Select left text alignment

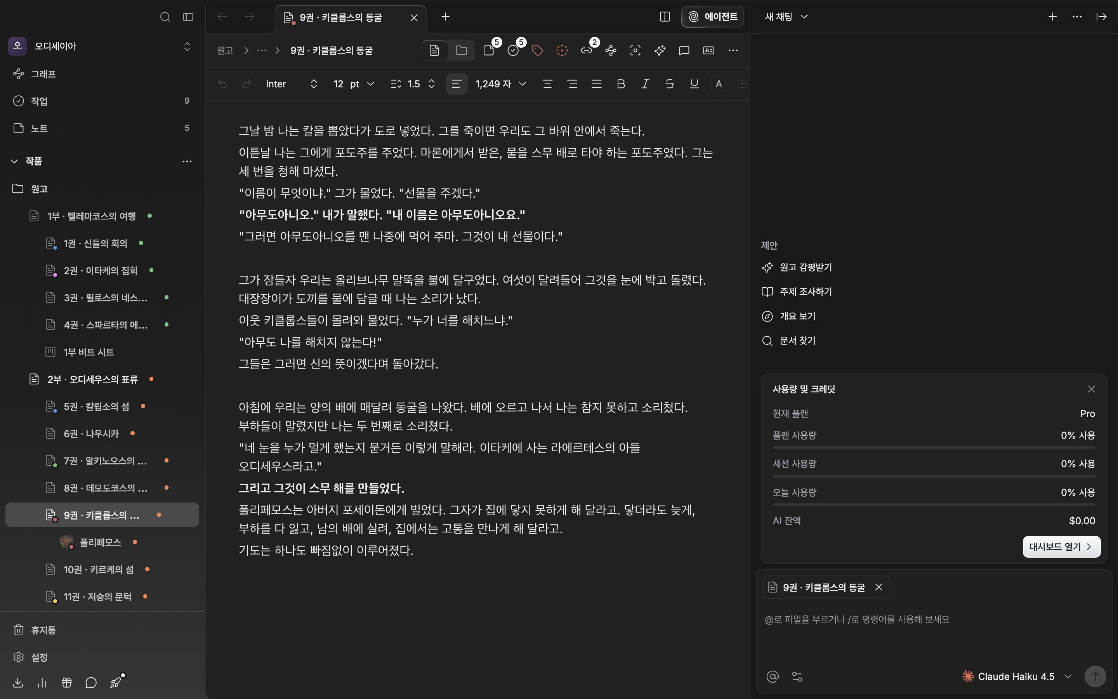pos(457,83)
